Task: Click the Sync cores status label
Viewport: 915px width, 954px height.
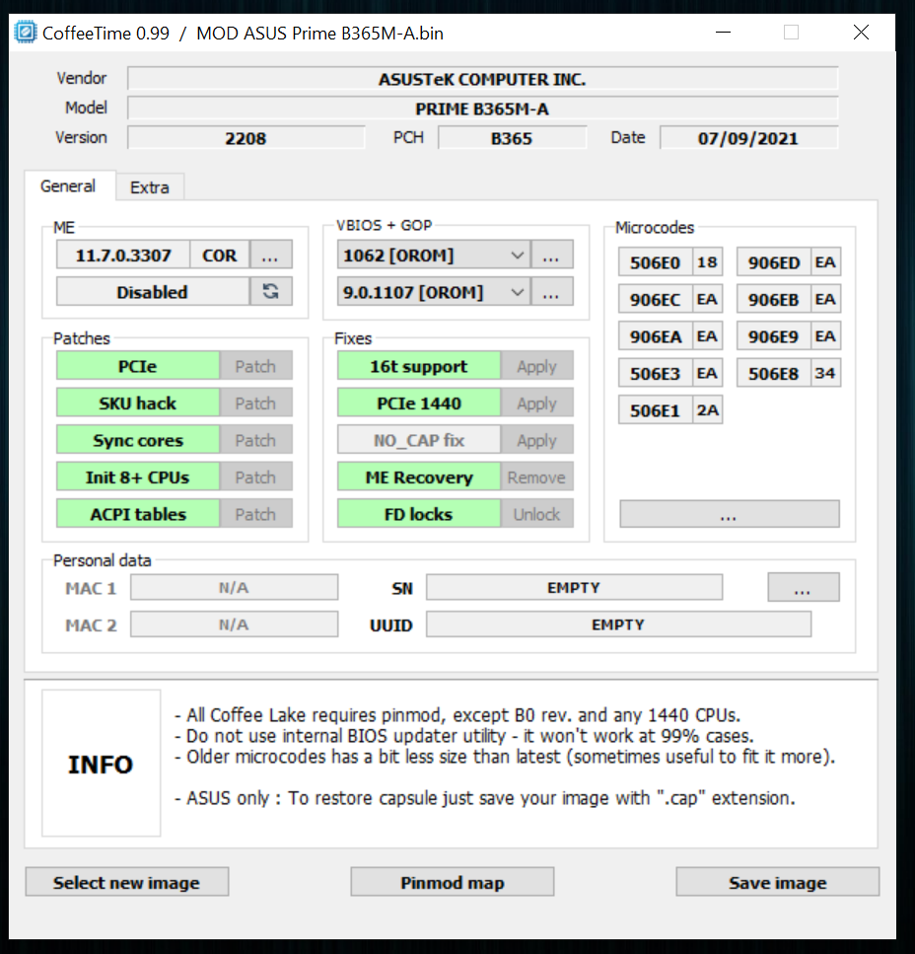Action: click(138, 440)
